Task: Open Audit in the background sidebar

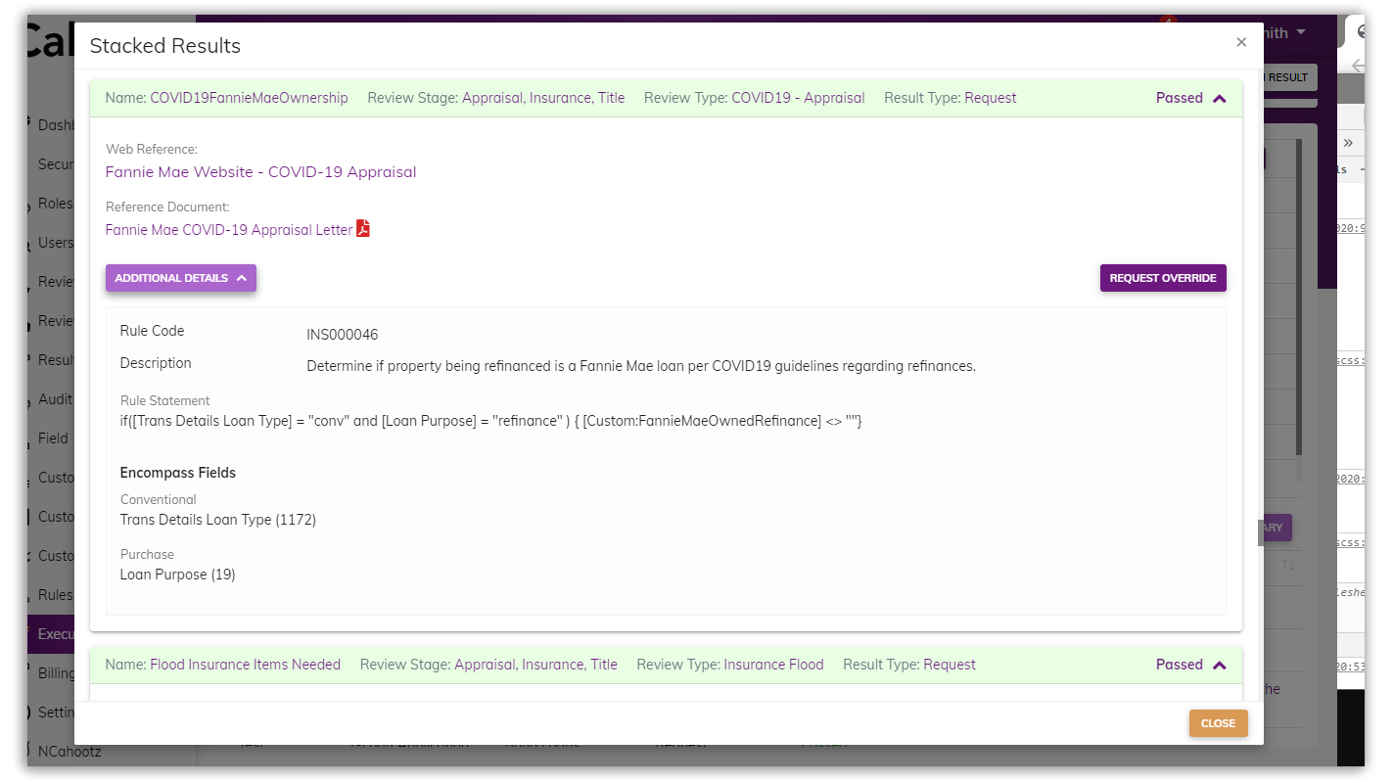Action: 55,399
